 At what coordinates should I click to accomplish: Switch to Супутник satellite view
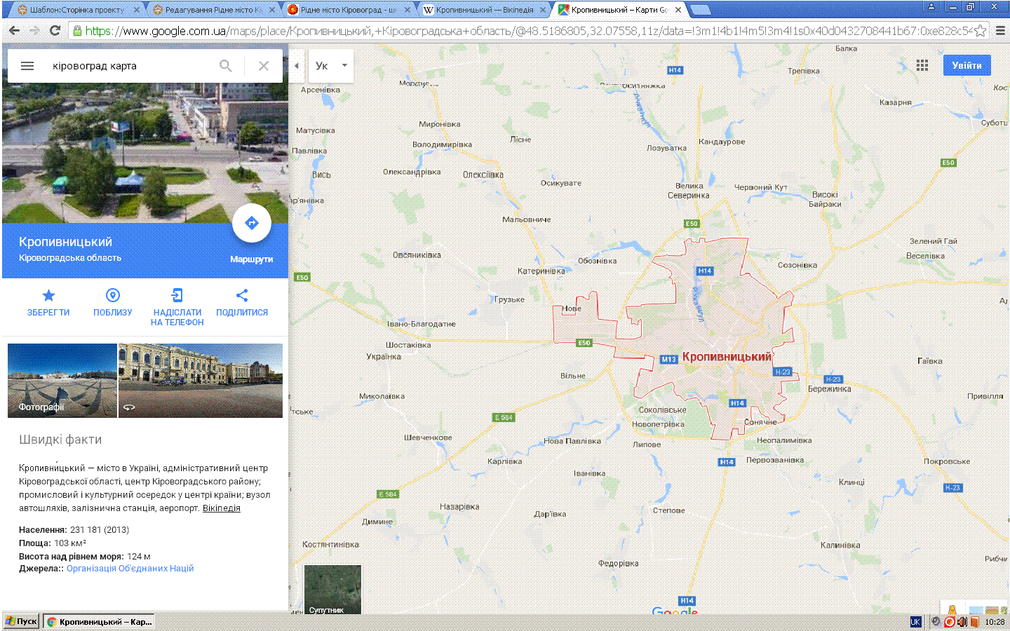[333, 590]
